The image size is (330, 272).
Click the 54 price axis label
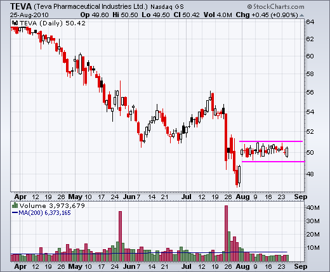(x=310, y=112)
